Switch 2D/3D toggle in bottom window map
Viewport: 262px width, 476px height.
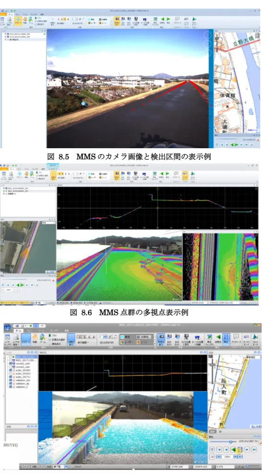213,431
